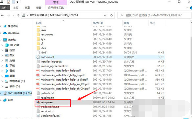Image resolution: width=192 pixels, height=119 pixels.
Task: Click the 782 KB size cell
Action: point(160,89)
